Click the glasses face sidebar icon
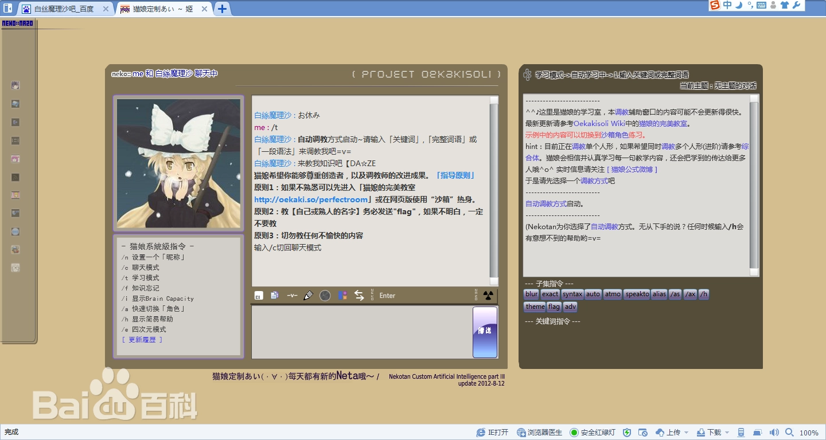 (15, 268)
